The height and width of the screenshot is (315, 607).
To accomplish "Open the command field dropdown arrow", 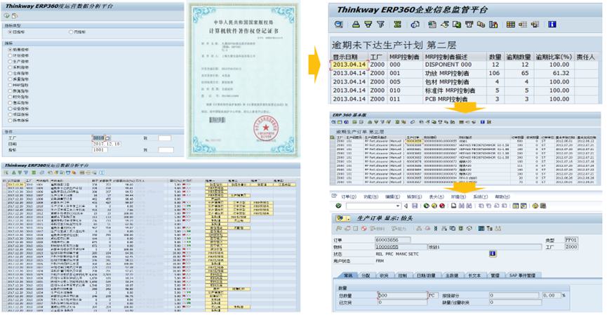I will click(x=398, y=206).
